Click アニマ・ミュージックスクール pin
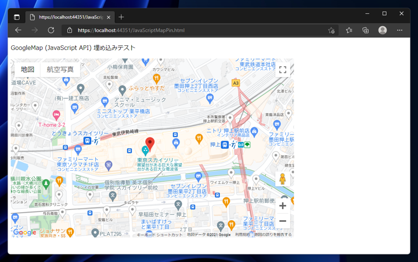418x262 pixels. pos(122,91)
